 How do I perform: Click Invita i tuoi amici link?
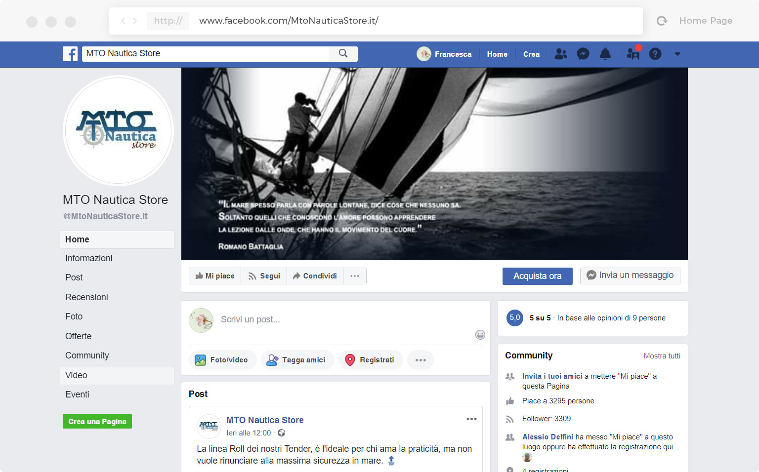pyautogui.click(x=552, y=376)
